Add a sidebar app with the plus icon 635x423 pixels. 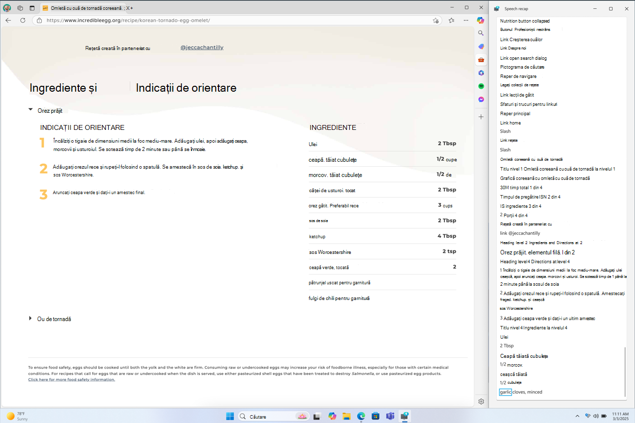pos(481,117)
